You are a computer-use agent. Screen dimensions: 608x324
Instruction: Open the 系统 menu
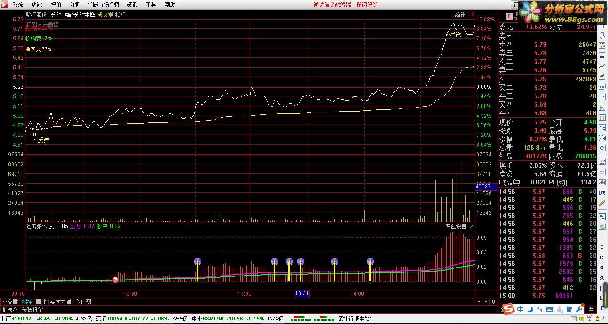point(18,4)
